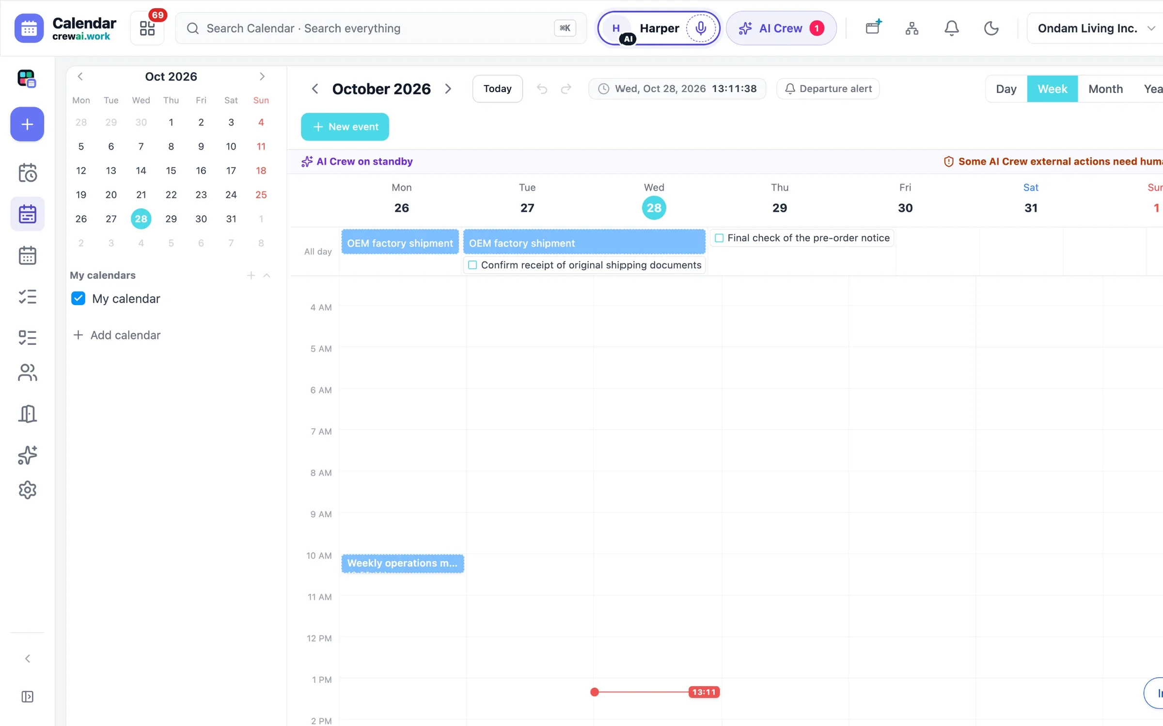The image size is (1163, 726).
Task: Open the Weekly operations meeting event on Monday
Action: [402, 563]
